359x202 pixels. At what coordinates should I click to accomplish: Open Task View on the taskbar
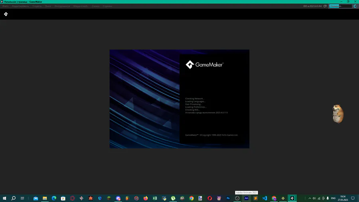click(x=22, y=198)
